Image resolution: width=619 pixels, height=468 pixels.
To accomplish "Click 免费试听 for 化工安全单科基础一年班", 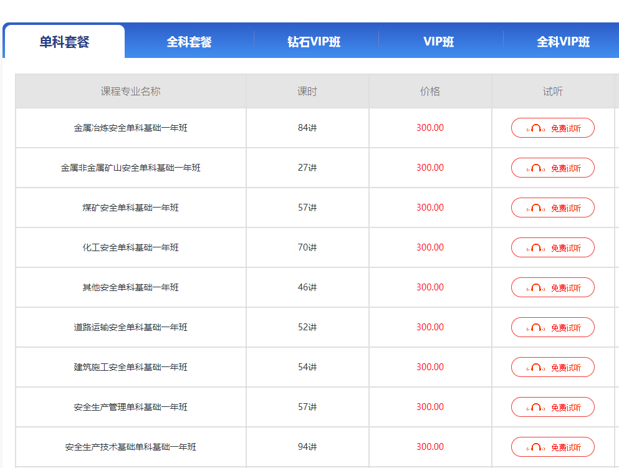I will pyautogui.click(x=553, y=247).
